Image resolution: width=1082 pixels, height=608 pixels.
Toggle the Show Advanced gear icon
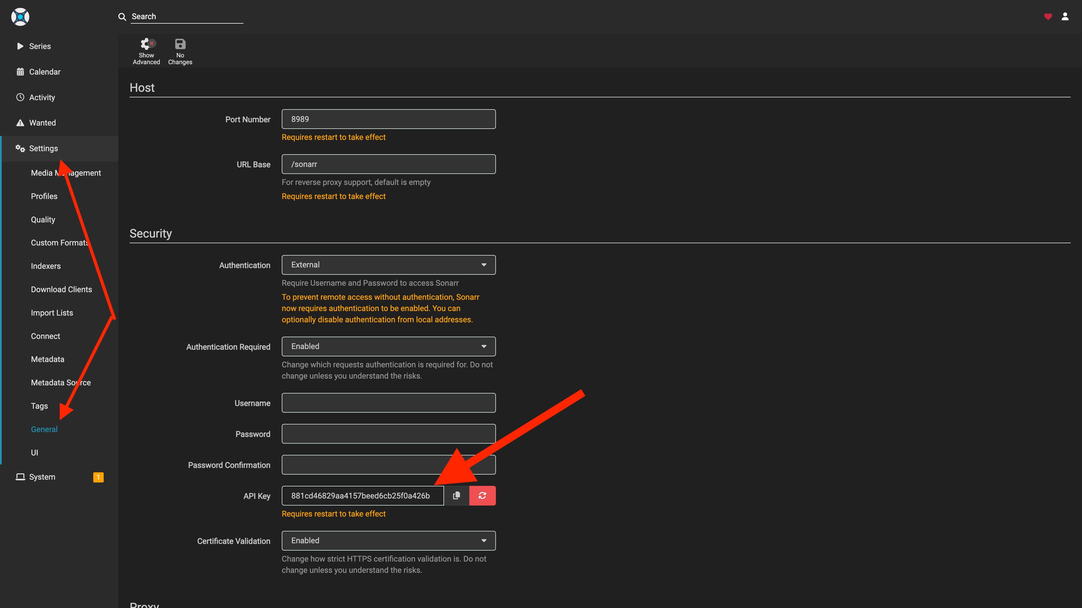[147, 44]
